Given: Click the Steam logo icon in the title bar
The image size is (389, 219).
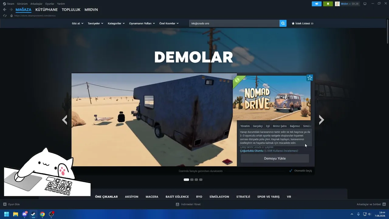Looking at the screenshot, I should [x=4, y=4].
